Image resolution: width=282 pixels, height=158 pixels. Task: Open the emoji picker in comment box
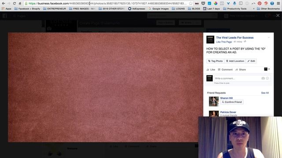coord(267,78)
